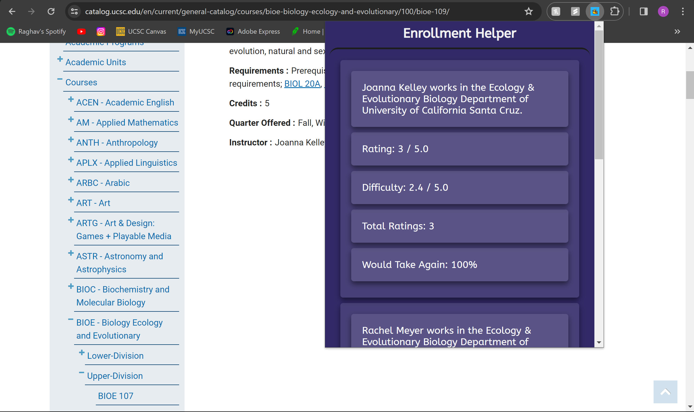Click the scroll-to-top arrow button
The height and width of the screenshot is (412, 694).
click(x=665, y=392)
